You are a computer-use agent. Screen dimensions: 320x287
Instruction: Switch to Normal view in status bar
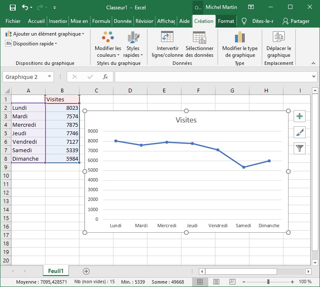click(x=200, y=282)
